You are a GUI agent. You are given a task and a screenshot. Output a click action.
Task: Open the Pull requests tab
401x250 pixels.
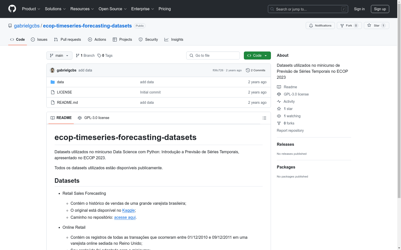pos(67,39)
